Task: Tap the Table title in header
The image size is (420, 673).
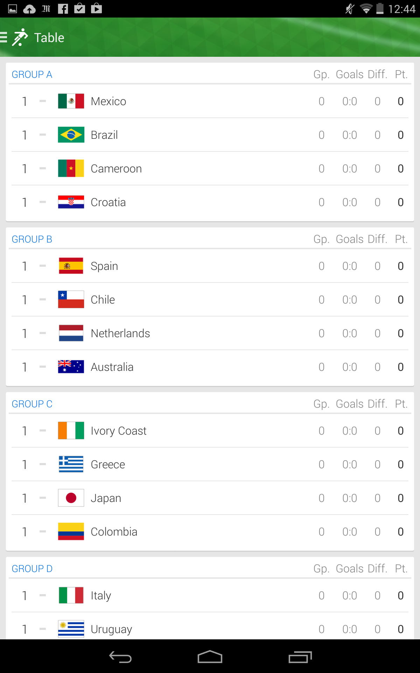Action: click(x=49, y=38)
